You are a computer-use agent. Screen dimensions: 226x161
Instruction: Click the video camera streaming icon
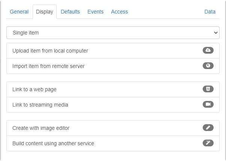(208, 104)
